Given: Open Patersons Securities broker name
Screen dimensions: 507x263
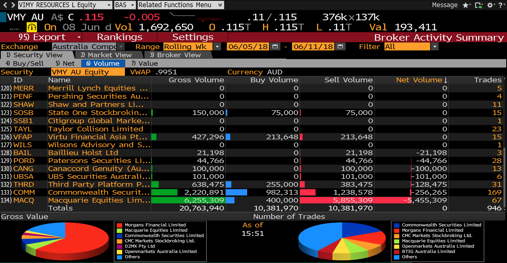Looking at the screenshot, I should click(99, 161).
